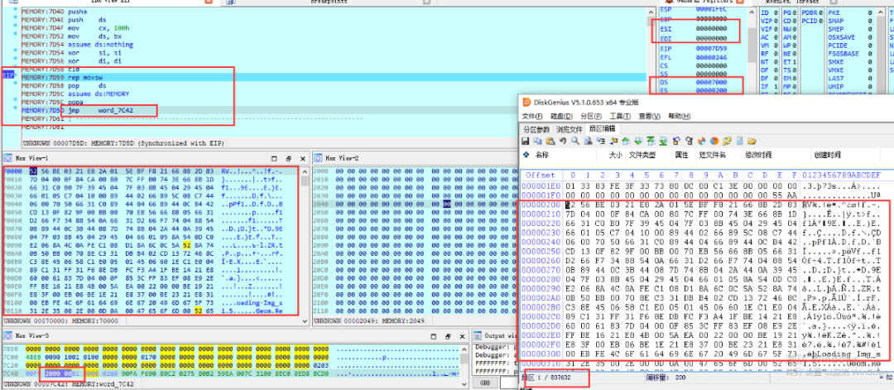Click the pie chart icon in DiskGenius toolbar

click(714, 141)
